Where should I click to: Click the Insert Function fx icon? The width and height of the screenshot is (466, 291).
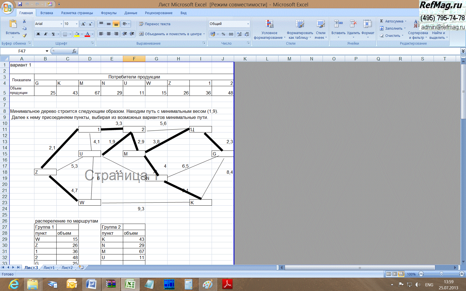74,51
